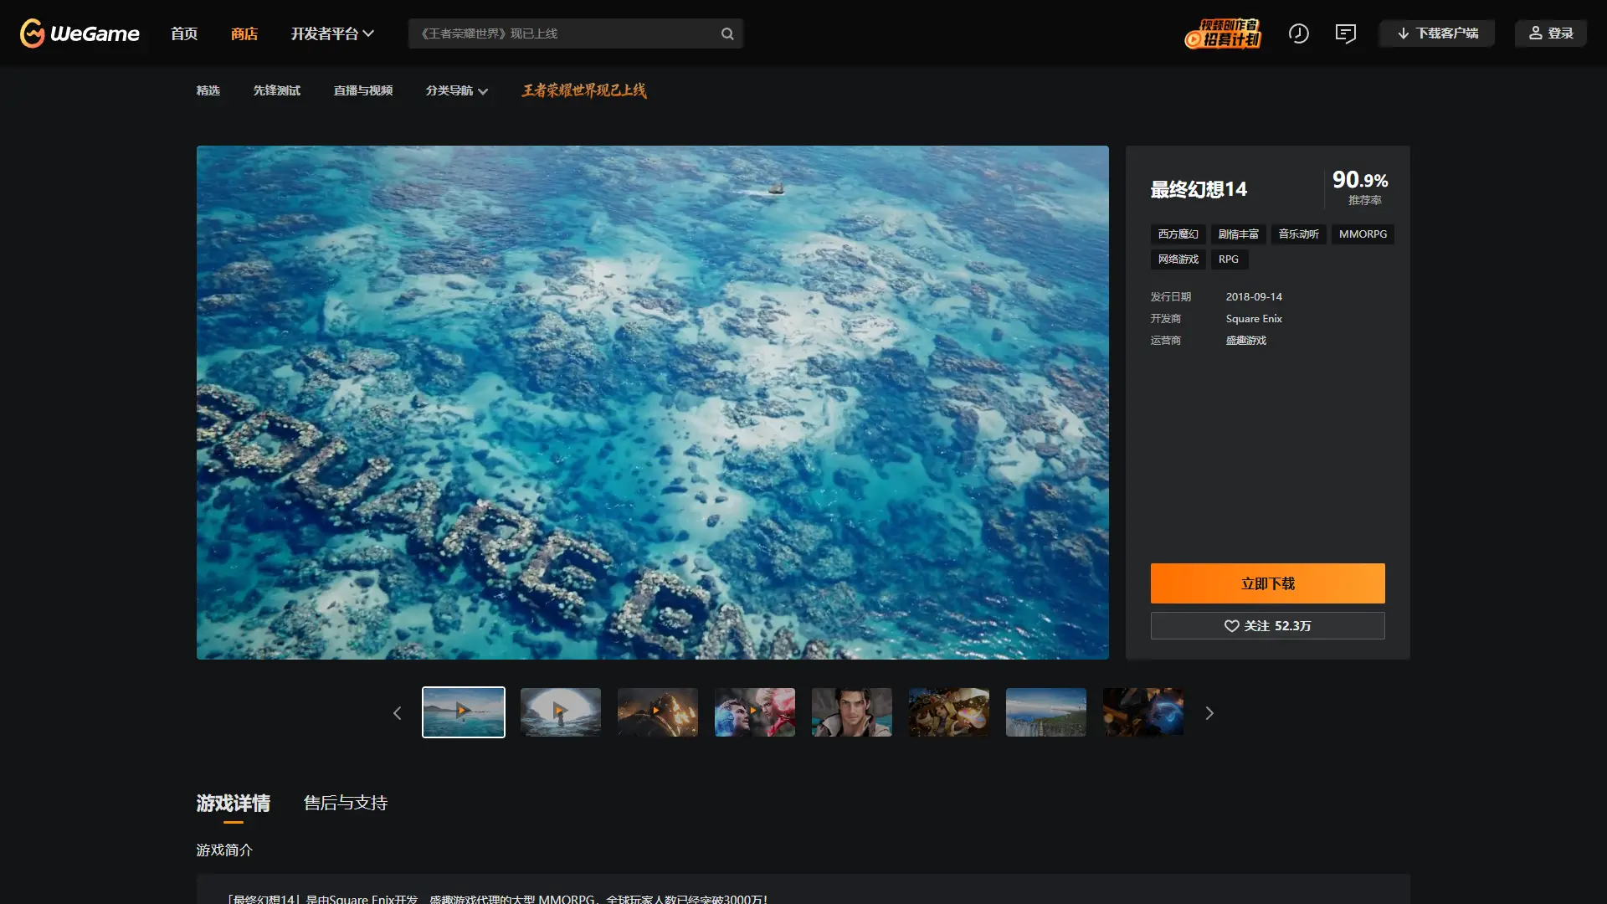Open the messages chat icon
Screen dimensions: 1607x904
pyautogui.click(x=1345, y=33)
